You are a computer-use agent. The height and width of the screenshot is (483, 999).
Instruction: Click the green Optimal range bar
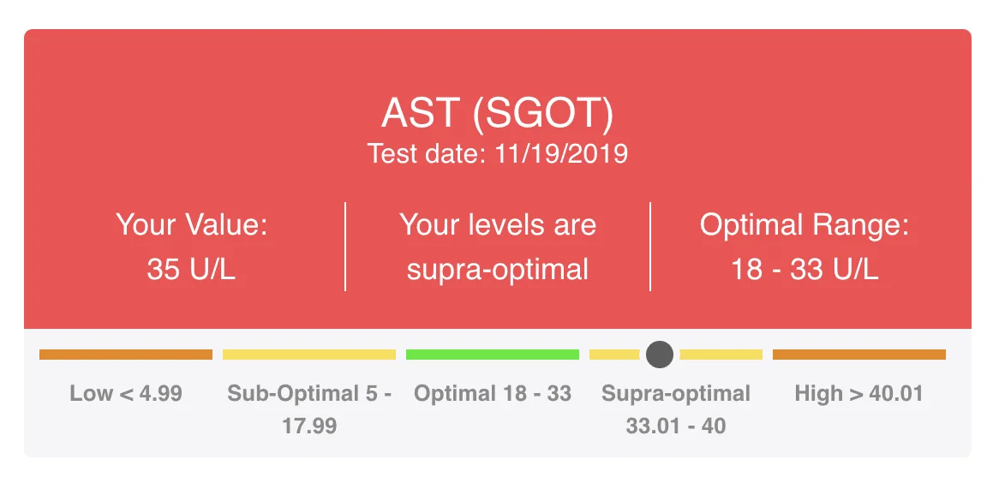(493, 355)
